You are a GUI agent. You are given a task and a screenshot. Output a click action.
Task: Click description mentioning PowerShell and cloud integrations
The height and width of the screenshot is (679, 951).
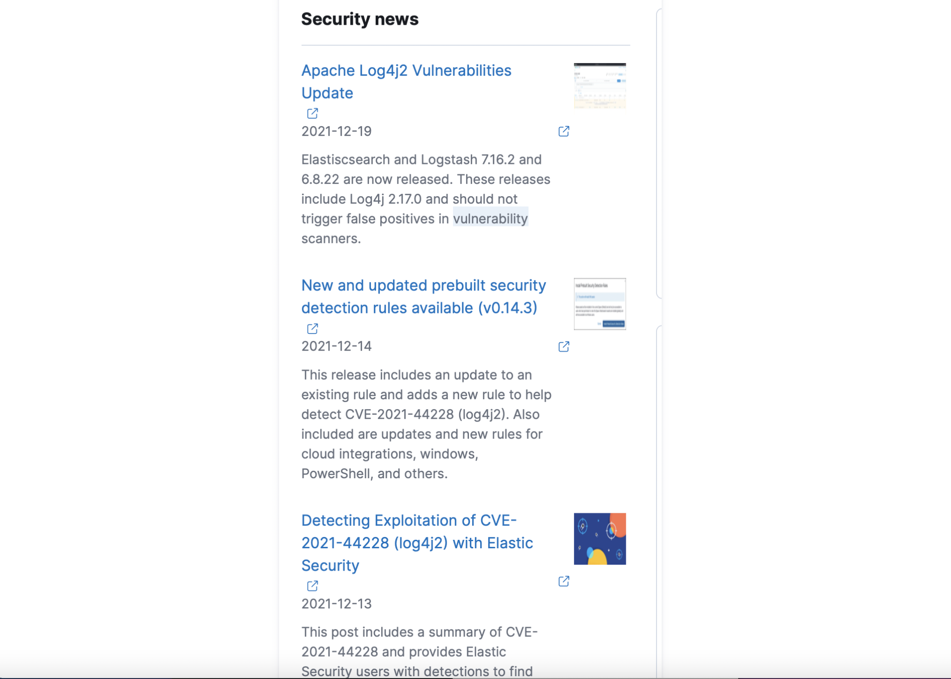(x=427, y=424)
